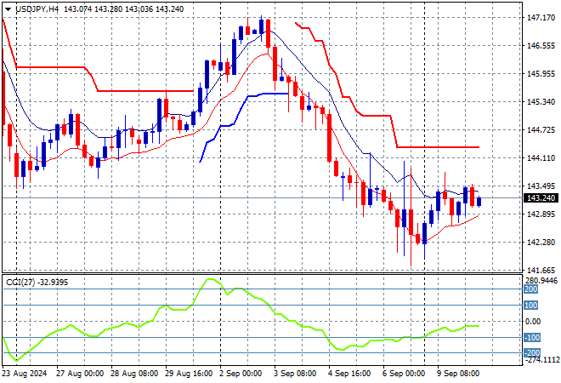The width and height of the screenshot is (561, 383).
Task: Click the 28 Aug 08:00 time label
Action: [x=134, y=374]
